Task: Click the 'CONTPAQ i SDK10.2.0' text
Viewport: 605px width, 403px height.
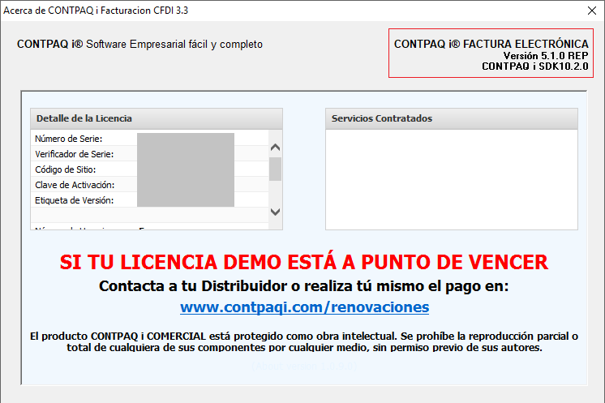Action: click(x=534, y=66)
